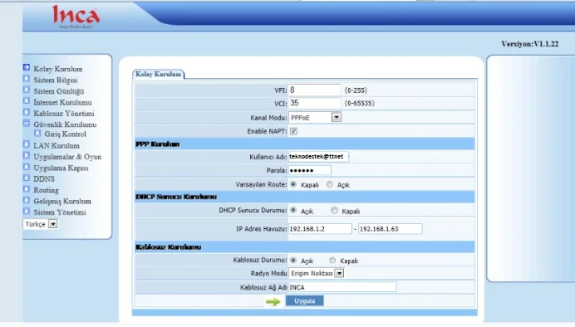575x327 pixels.
Task: Open Routing settings link
Action: point(47,190)
